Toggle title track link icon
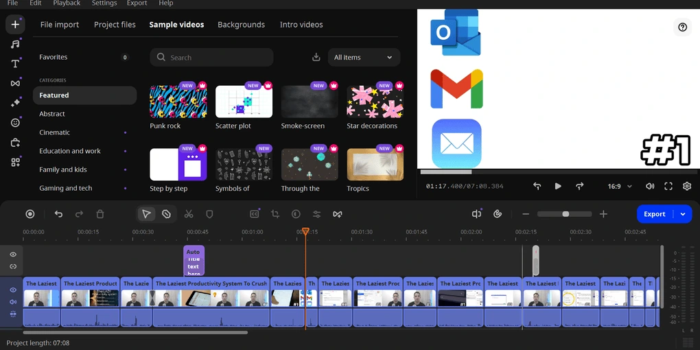 tap(13, 266)
